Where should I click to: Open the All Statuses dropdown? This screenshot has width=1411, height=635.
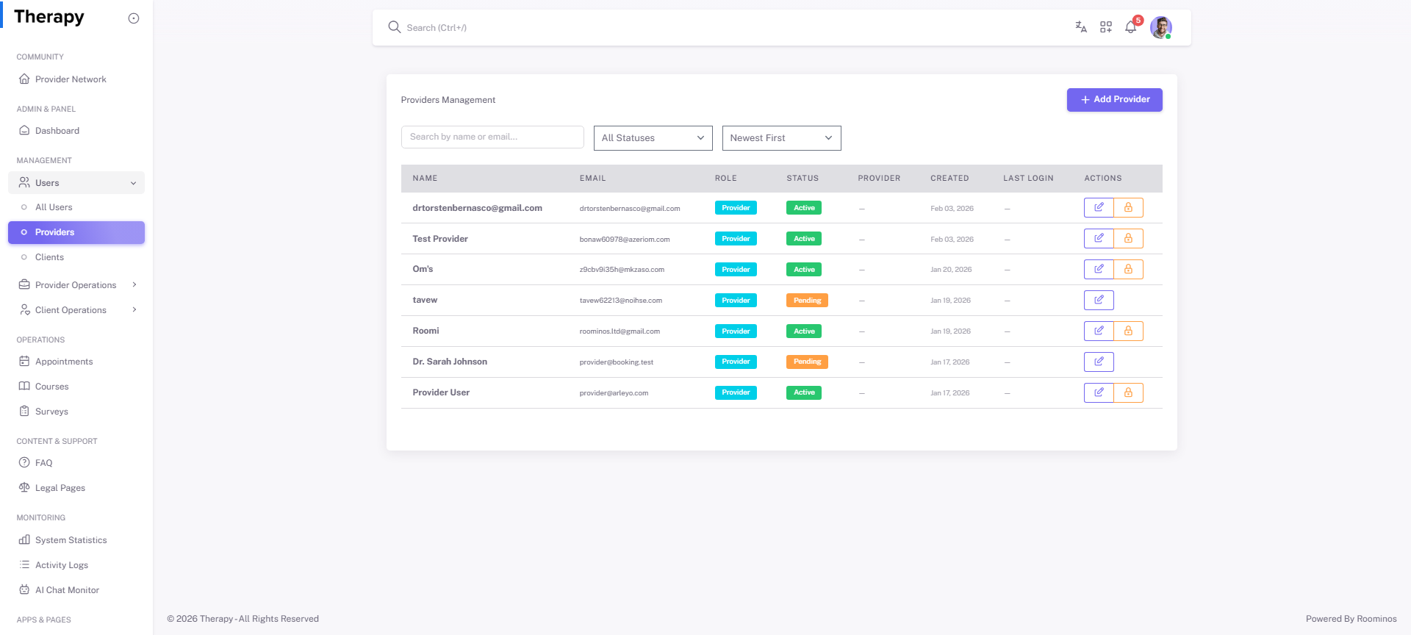tap(653, 138)
